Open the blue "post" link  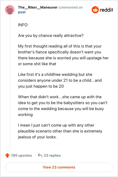click(22, 12)
